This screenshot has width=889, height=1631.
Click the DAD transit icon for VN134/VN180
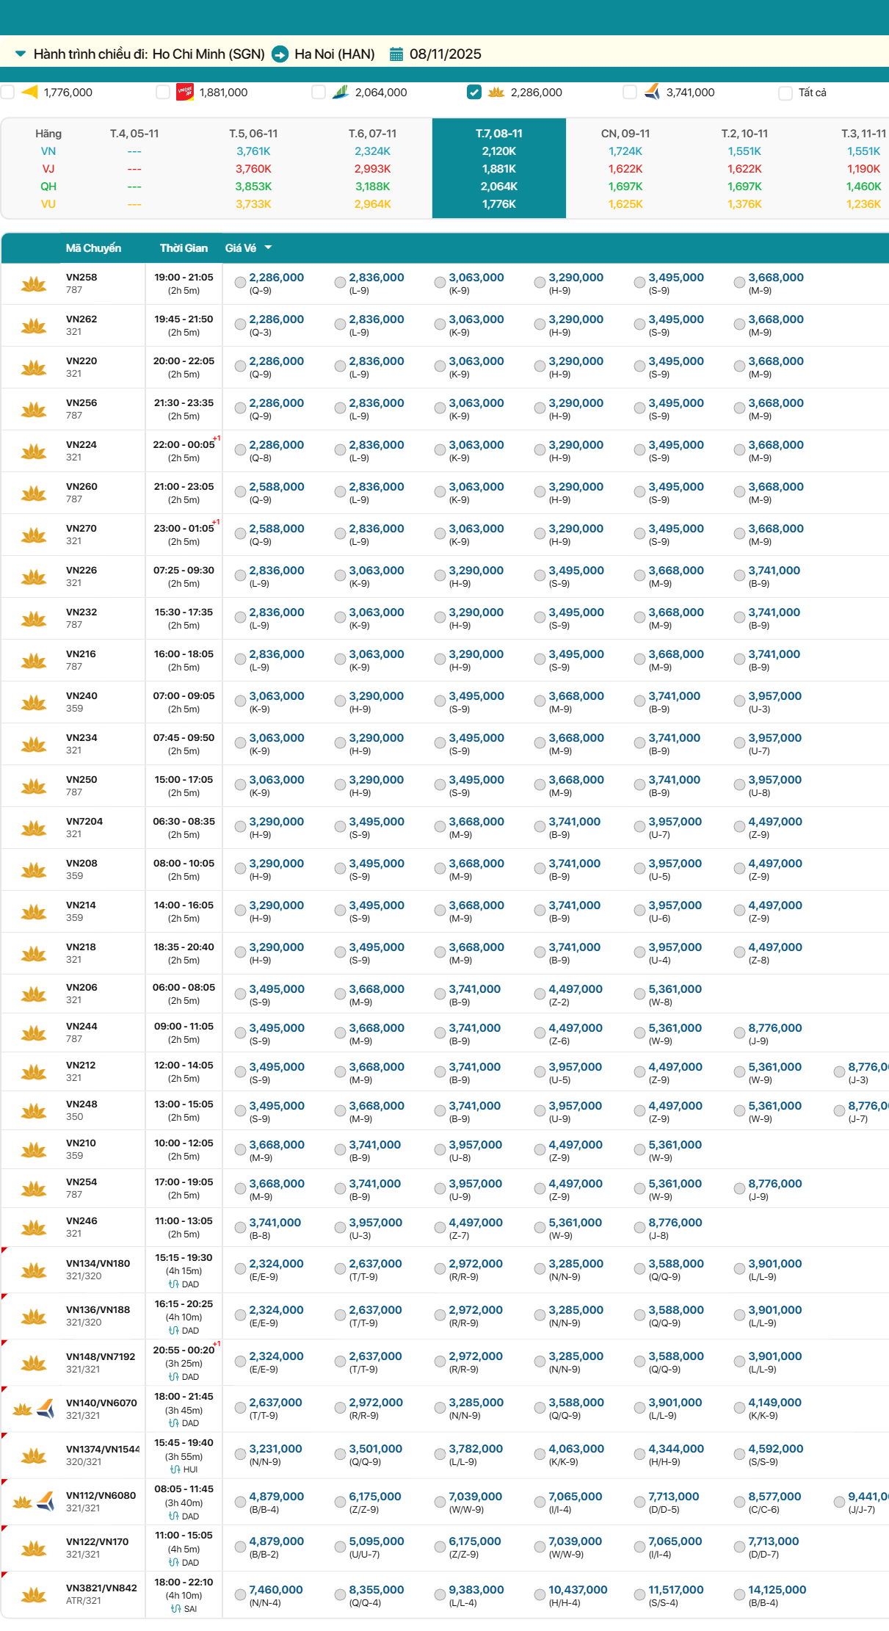[x=174, y=1284]
